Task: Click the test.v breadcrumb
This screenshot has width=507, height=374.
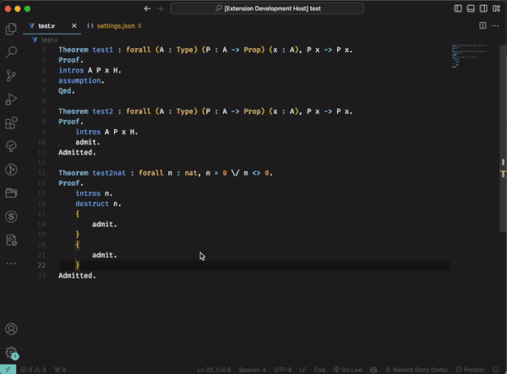Action: point(46,40)
